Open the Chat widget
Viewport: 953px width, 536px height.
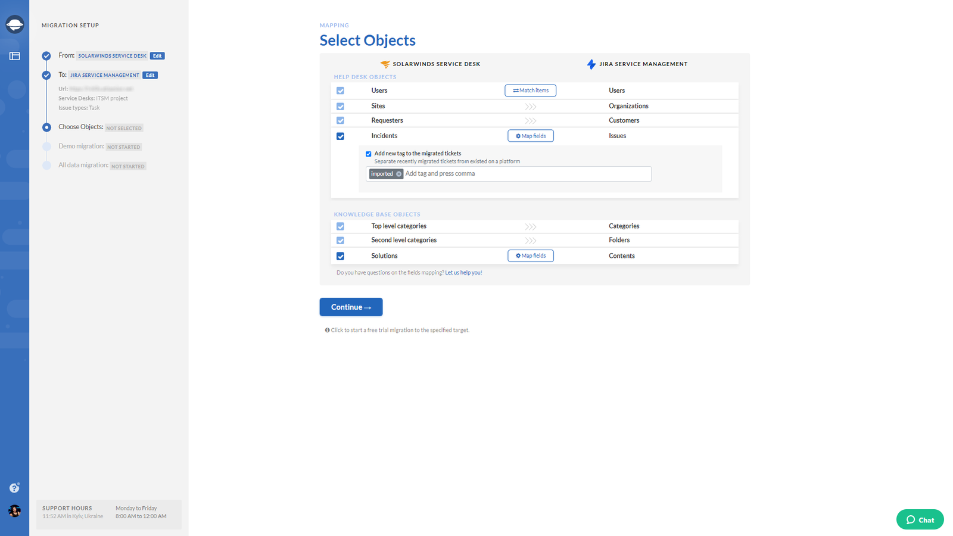(x=920, y=519)
